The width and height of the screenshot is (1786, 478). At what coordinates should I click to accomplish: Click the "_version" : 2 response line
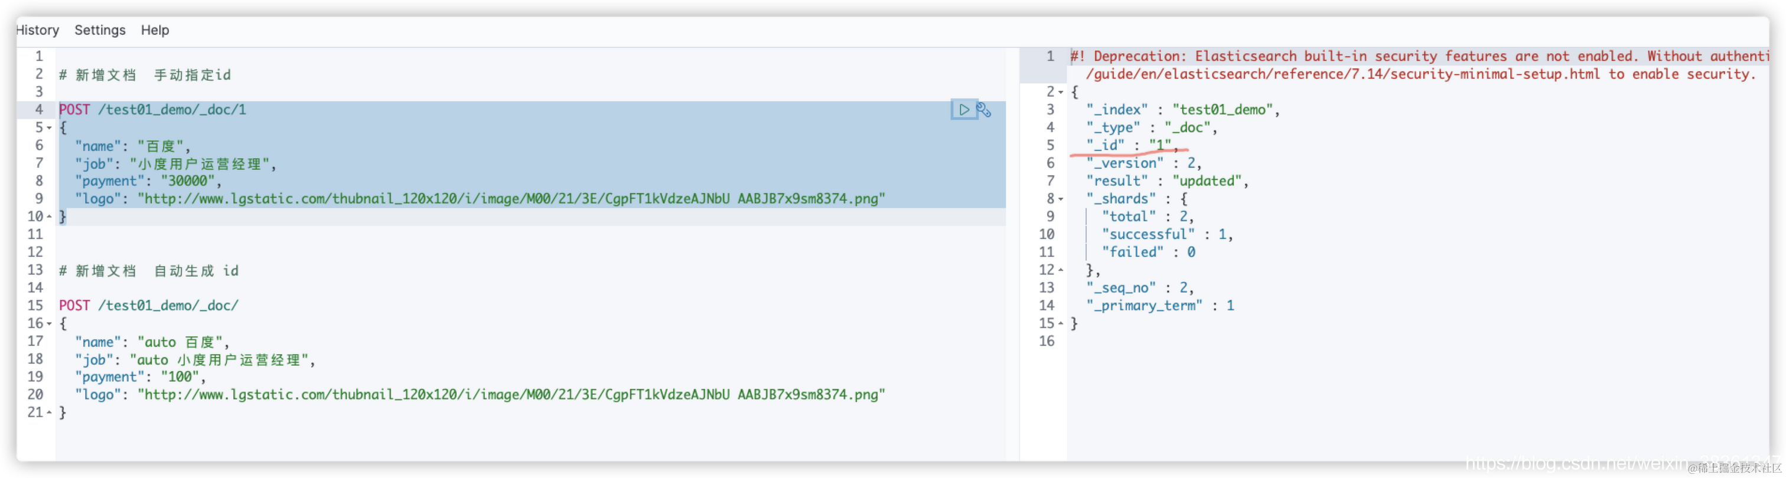point(1144,163)
